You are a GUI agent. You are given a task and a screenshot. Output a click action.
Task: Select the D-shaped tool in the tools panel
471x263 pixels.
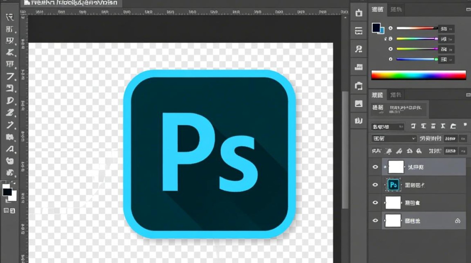(x=10, y=101)
